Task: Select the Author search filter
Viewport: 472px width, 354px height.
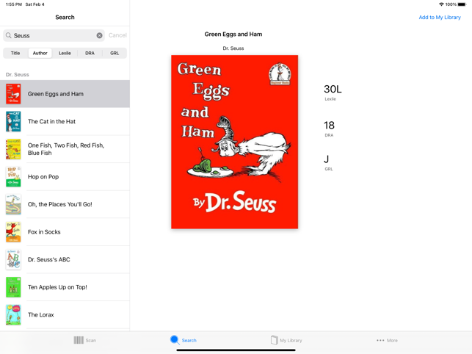Action: [40, 53]
